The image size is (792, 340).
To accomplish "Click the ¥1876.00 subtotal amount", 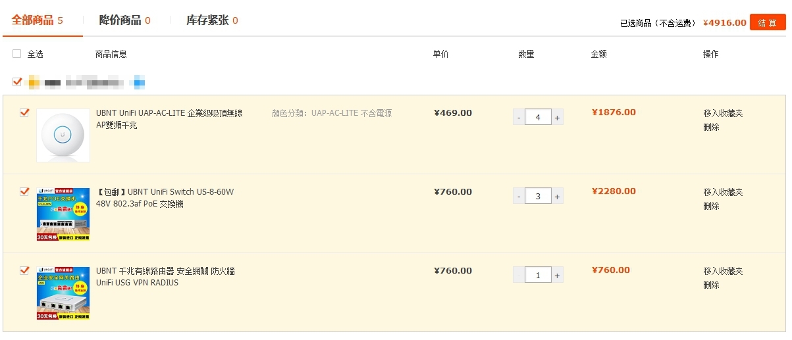I will (614, 112).
